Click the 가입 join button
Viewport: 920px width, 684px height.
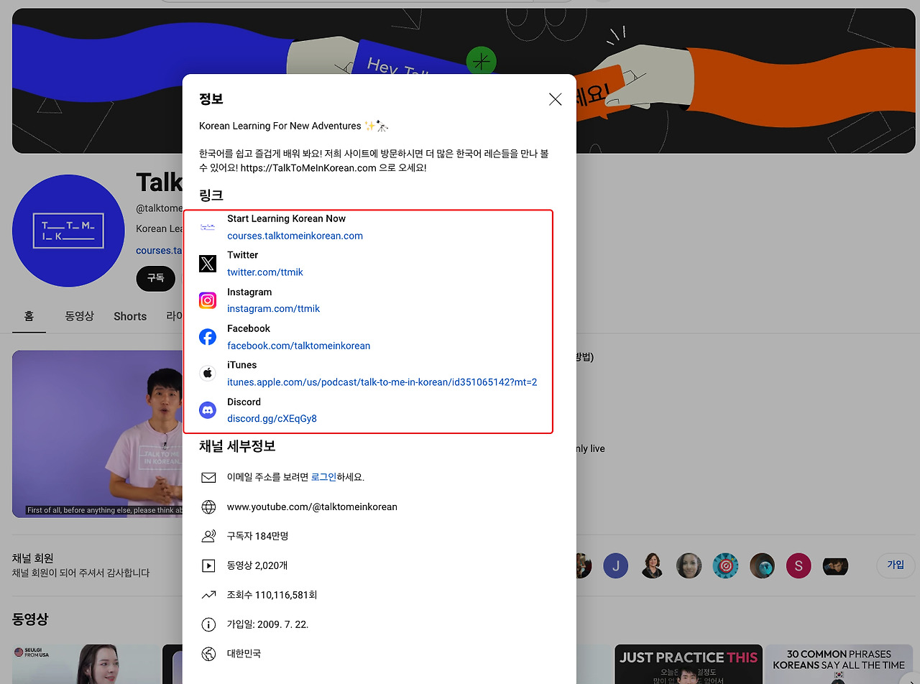tap(896, 565)
